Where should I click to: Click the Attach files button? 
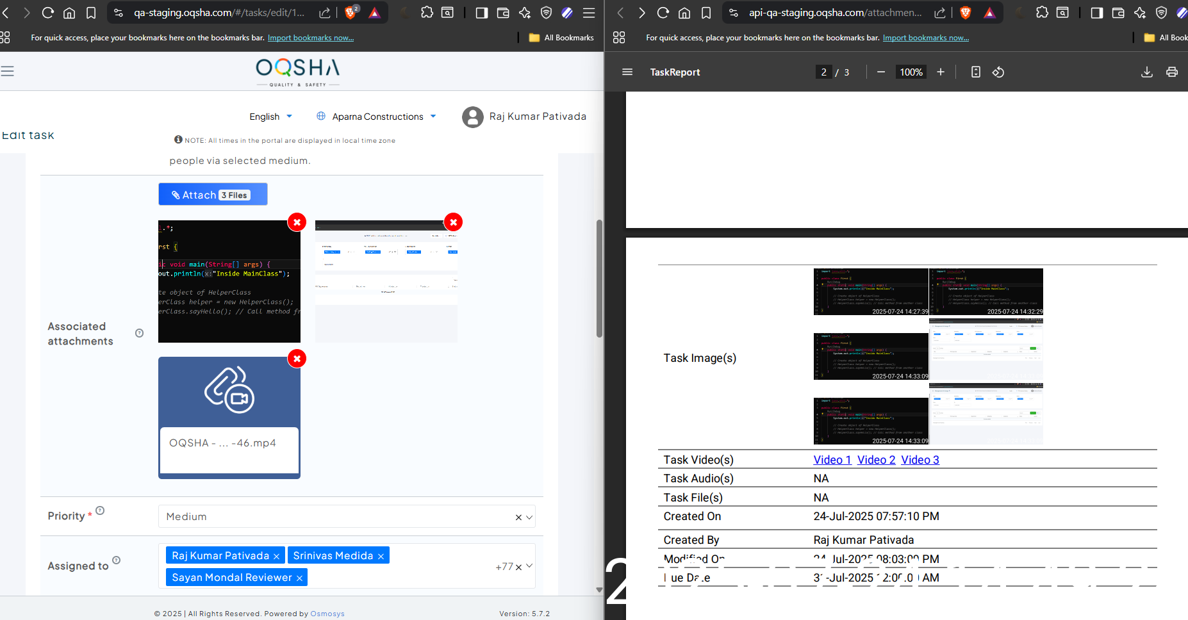pos(213,195)
